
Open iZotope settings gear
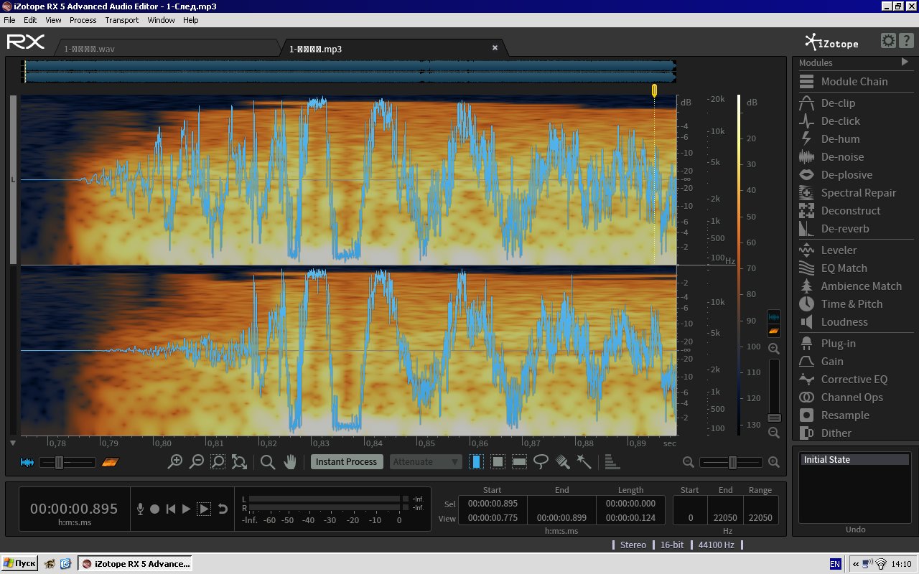point(888,41)
